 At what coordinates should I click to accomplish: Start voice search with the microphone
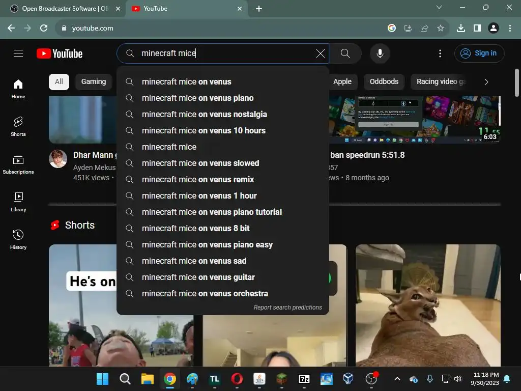[x=380, y=53]
